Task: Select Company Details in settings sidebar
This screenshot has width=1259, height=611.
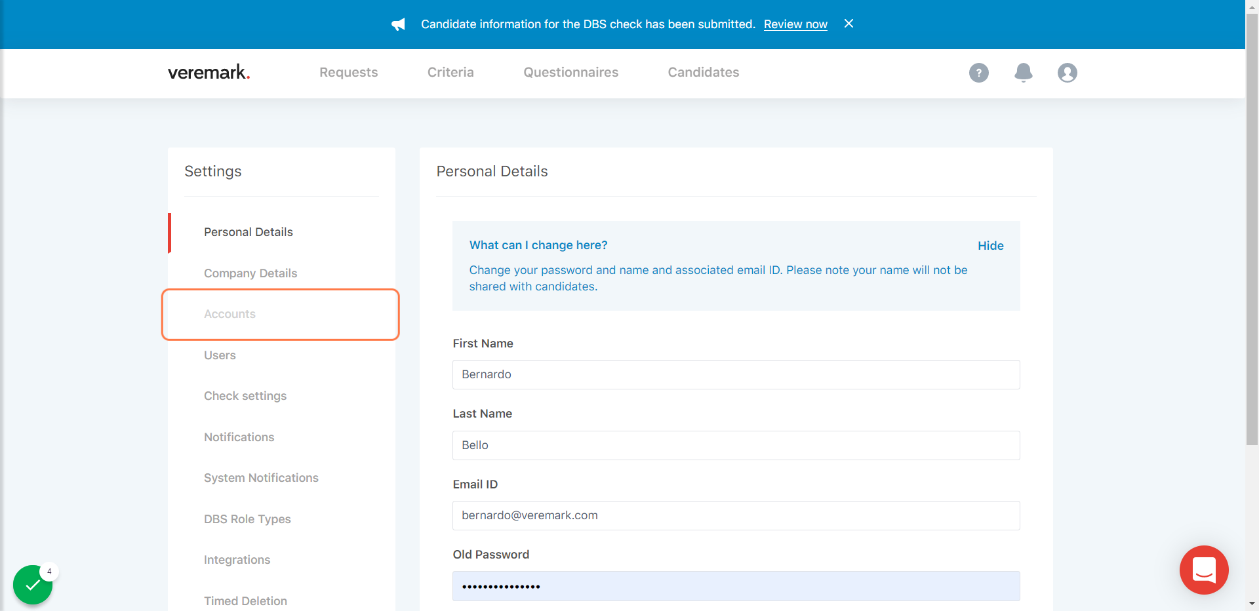Action: [250, 273]
